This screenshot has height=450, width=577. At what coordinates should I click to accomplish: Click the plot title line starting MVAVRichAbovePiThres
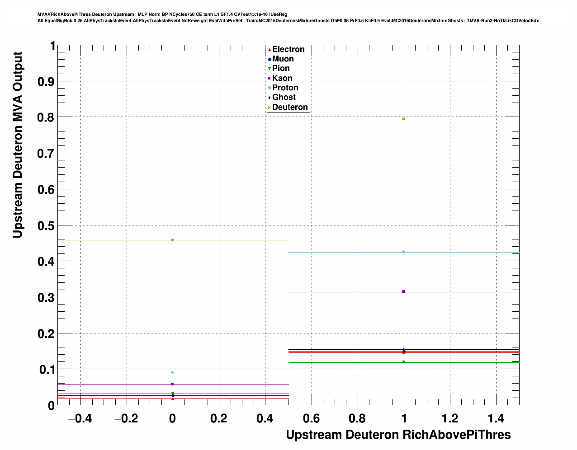[162, 14]
